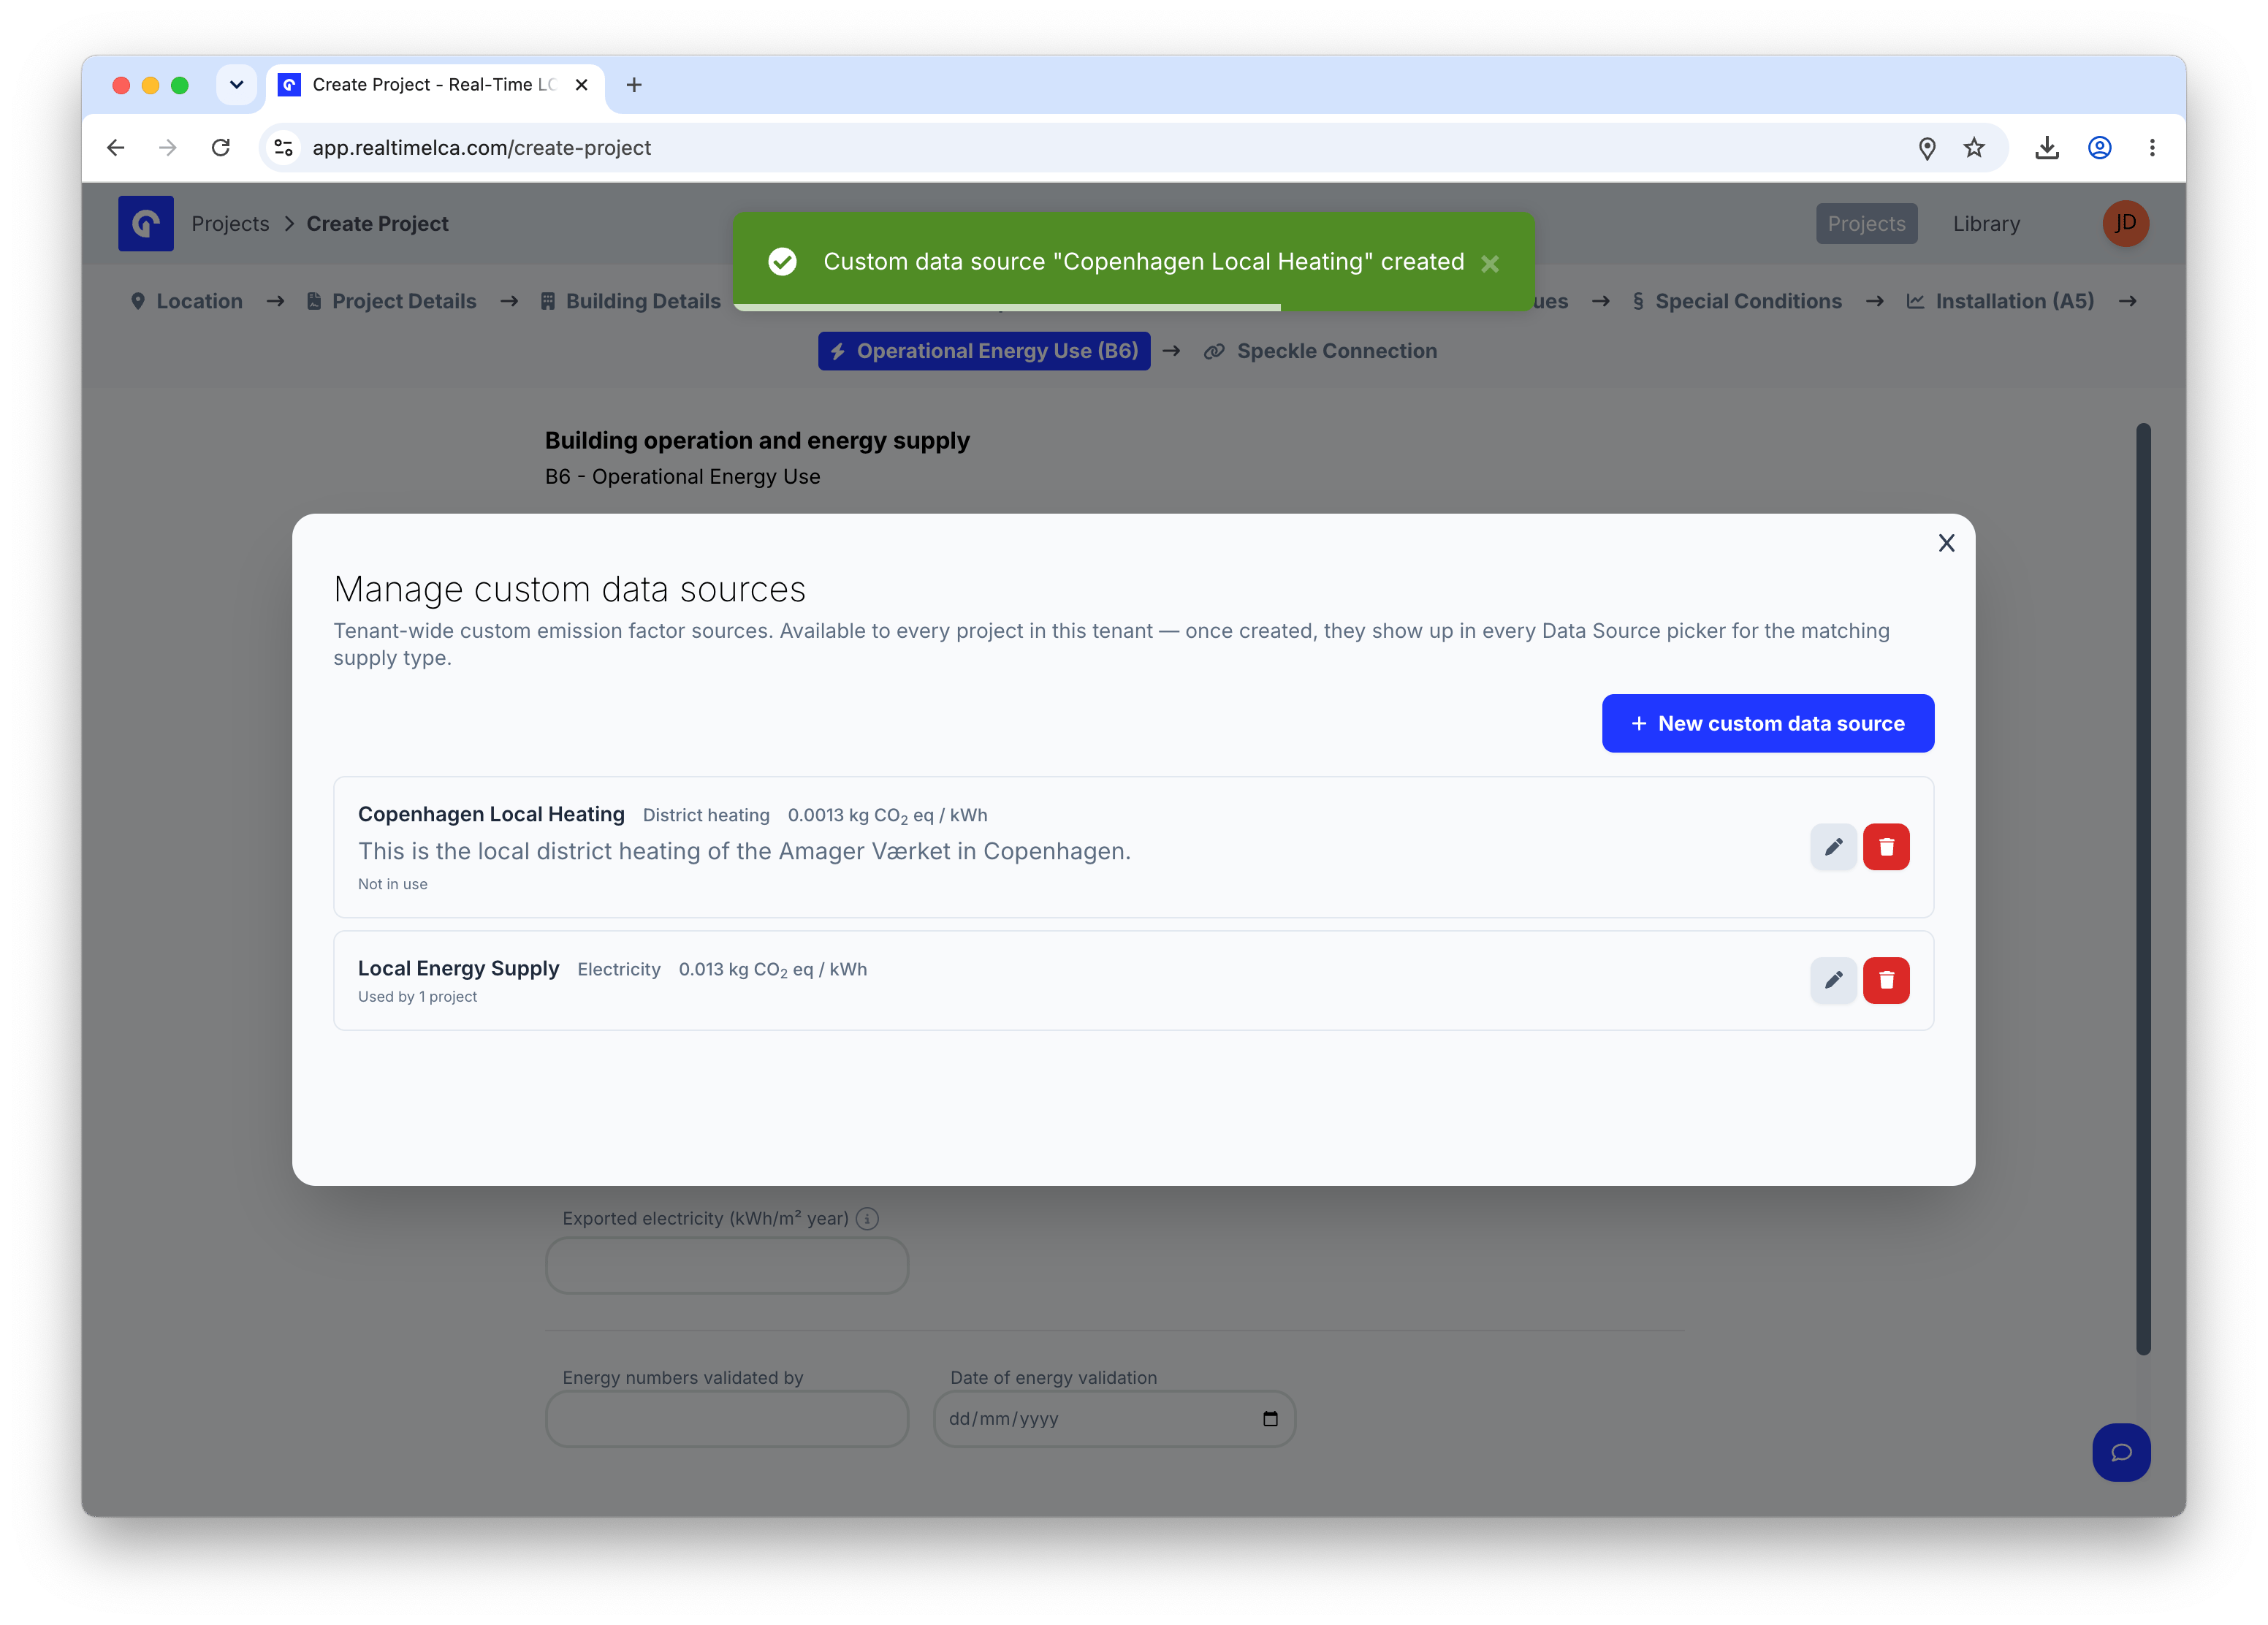The width and height of the screenshot is (2268, 1625).
Task: Open the Projects nav button
Action: (x=1866, y=224)
